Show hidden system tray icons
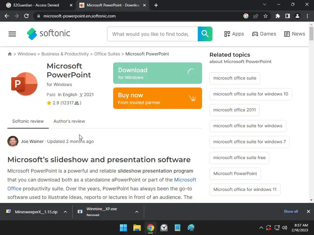This screenshot has width=314, height=235. coord(261,228)
